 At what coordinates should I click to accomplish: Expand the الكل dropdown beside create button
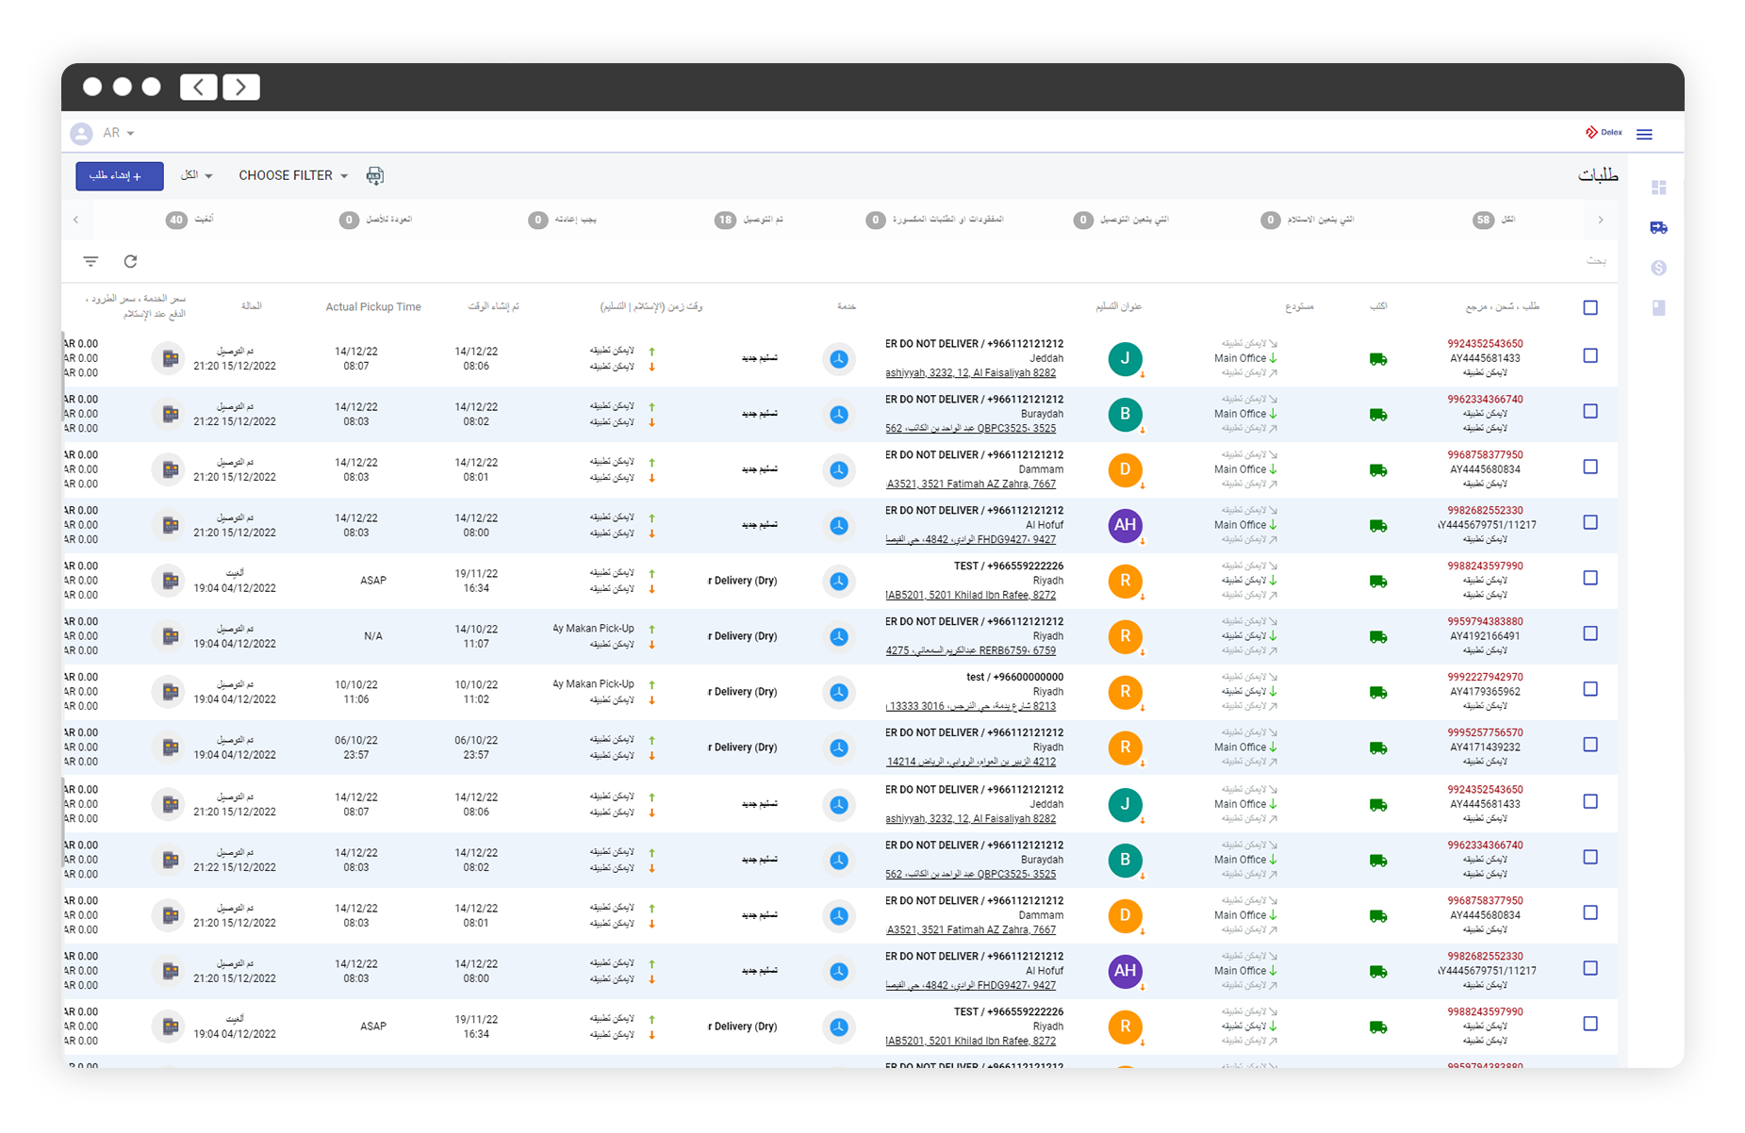click(196, 175)
